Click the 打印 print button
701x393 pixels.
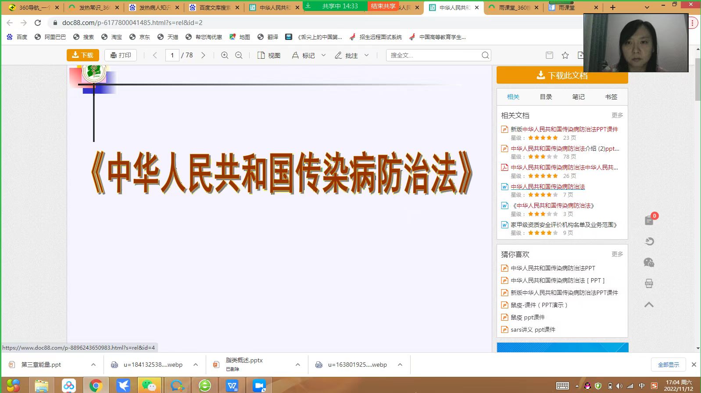click(x=121, y=55)
